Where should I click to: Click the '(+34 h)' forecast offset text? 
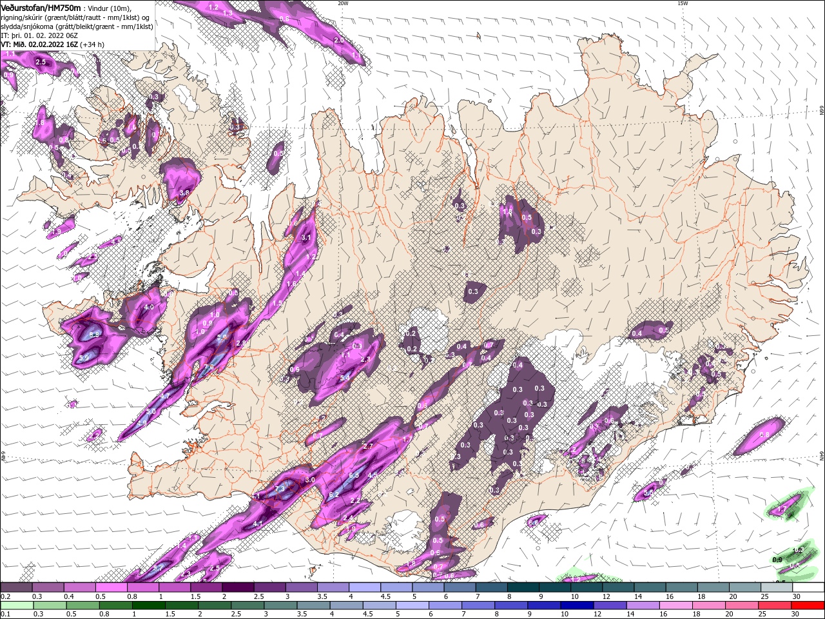pos(93,44)
